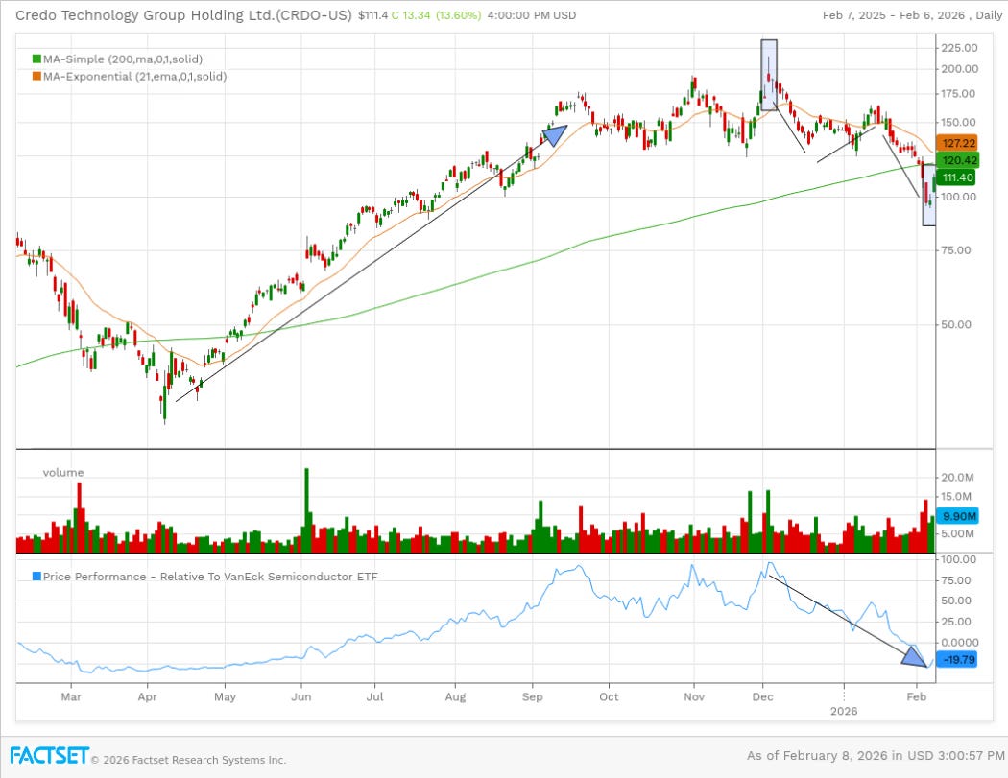The height and width of the screenshot is (778, 1008).
Task: Click the date range Feb 7, 2025 - Feb 6, 2026
Action: click(896, 15)
